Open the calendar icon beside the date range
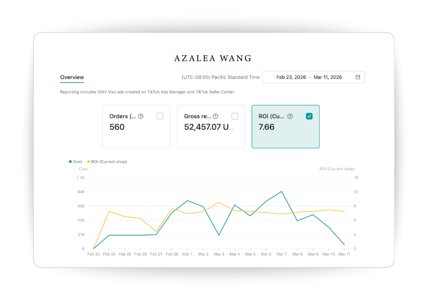This screenshot has height=300, width=429. (x=358, y=77)
